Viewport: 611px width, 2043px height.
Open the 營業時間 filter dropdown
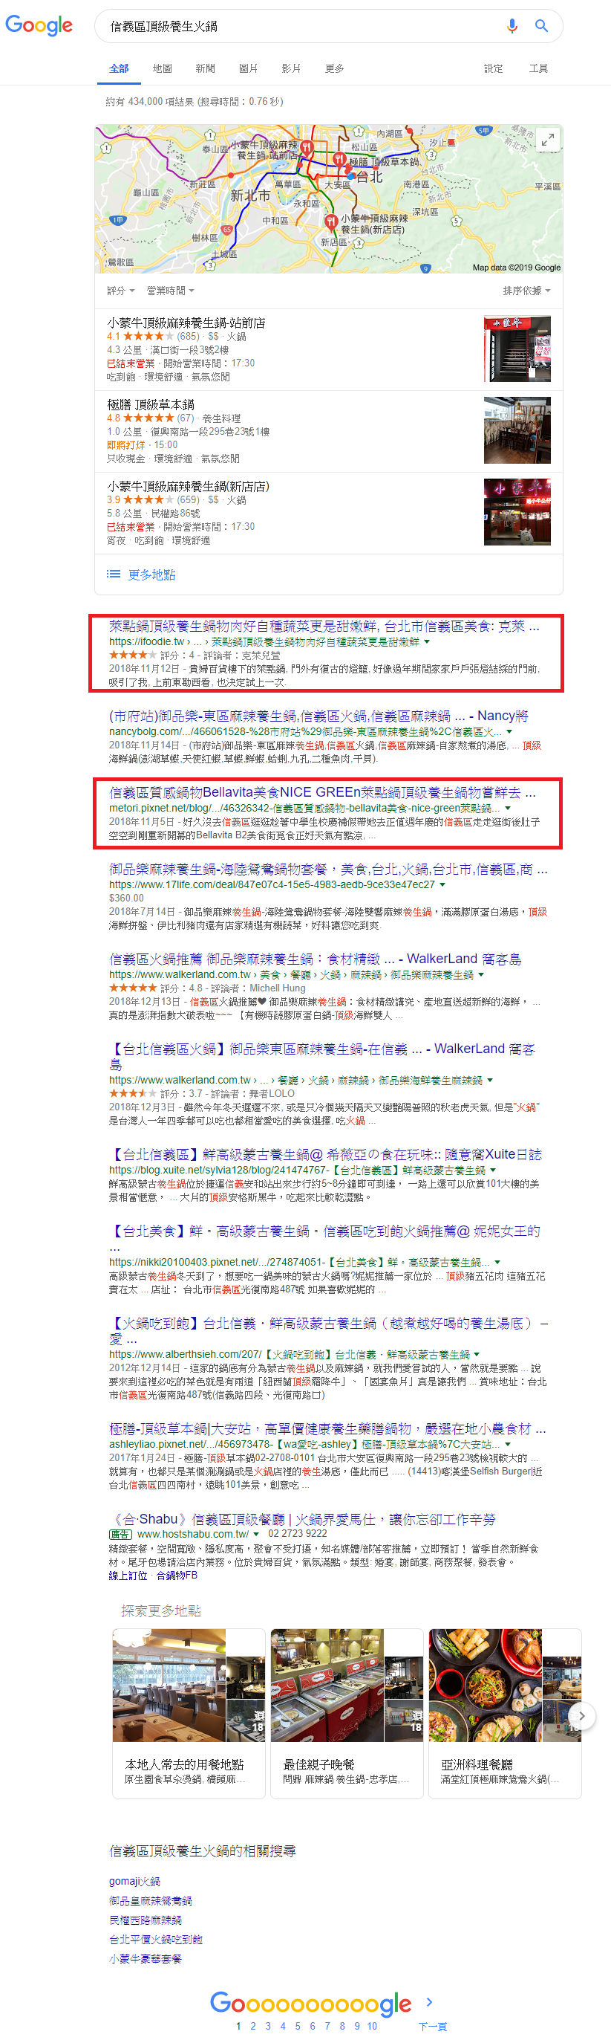[x=171, y=291]
